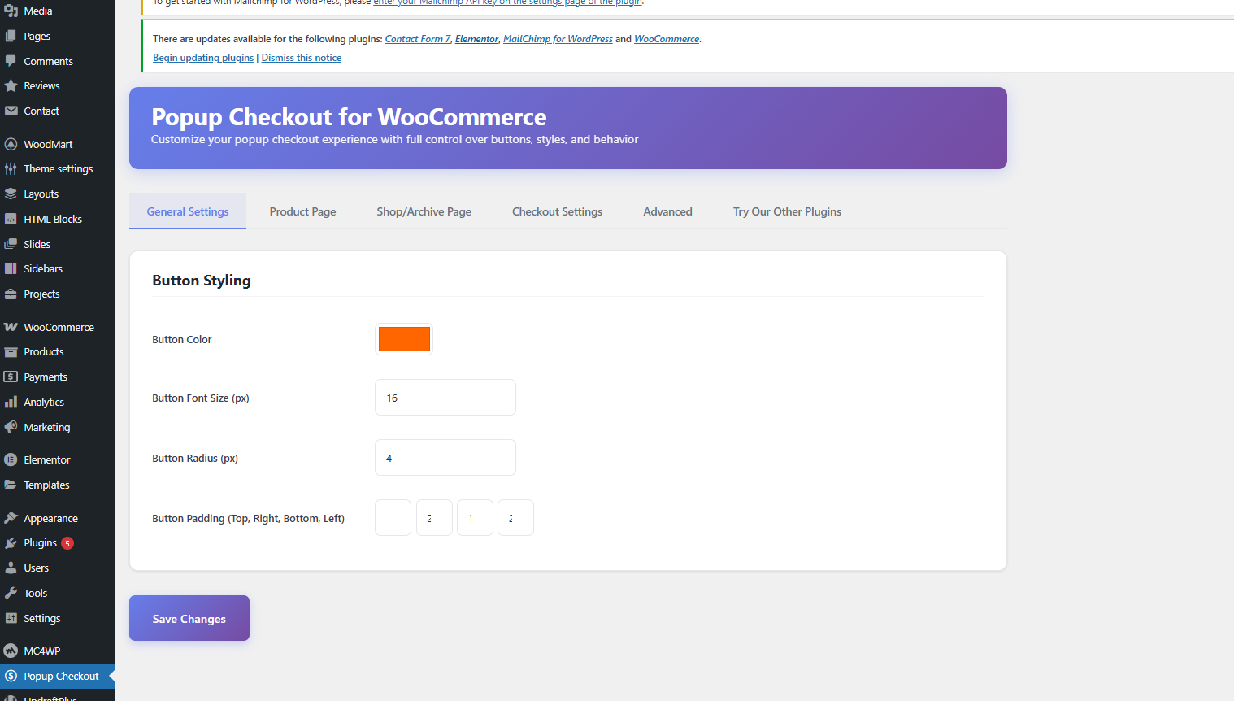This screenshot has height=701, width=1234.
Task: Click Begin updating plugins link
Action: pos(203,57)
